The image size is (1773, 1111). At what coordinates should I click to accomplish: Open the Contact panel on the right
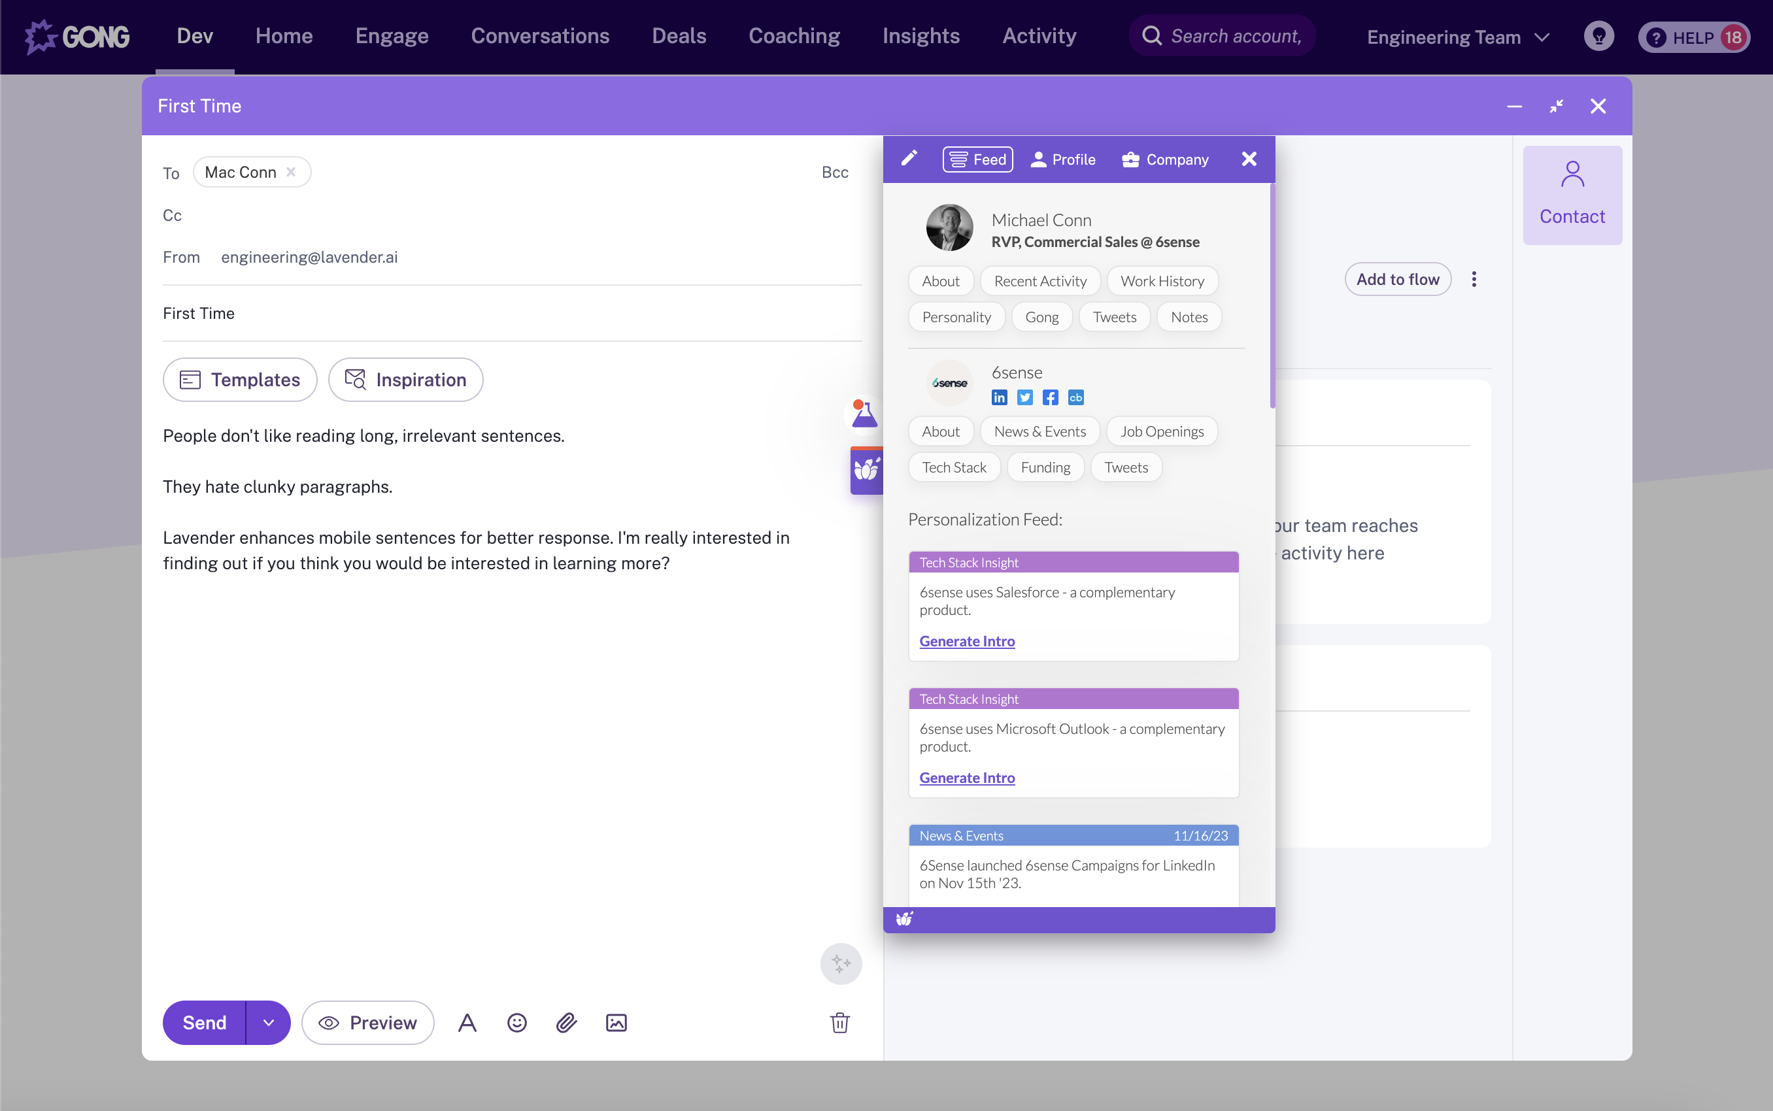[x=1572, y=194]
